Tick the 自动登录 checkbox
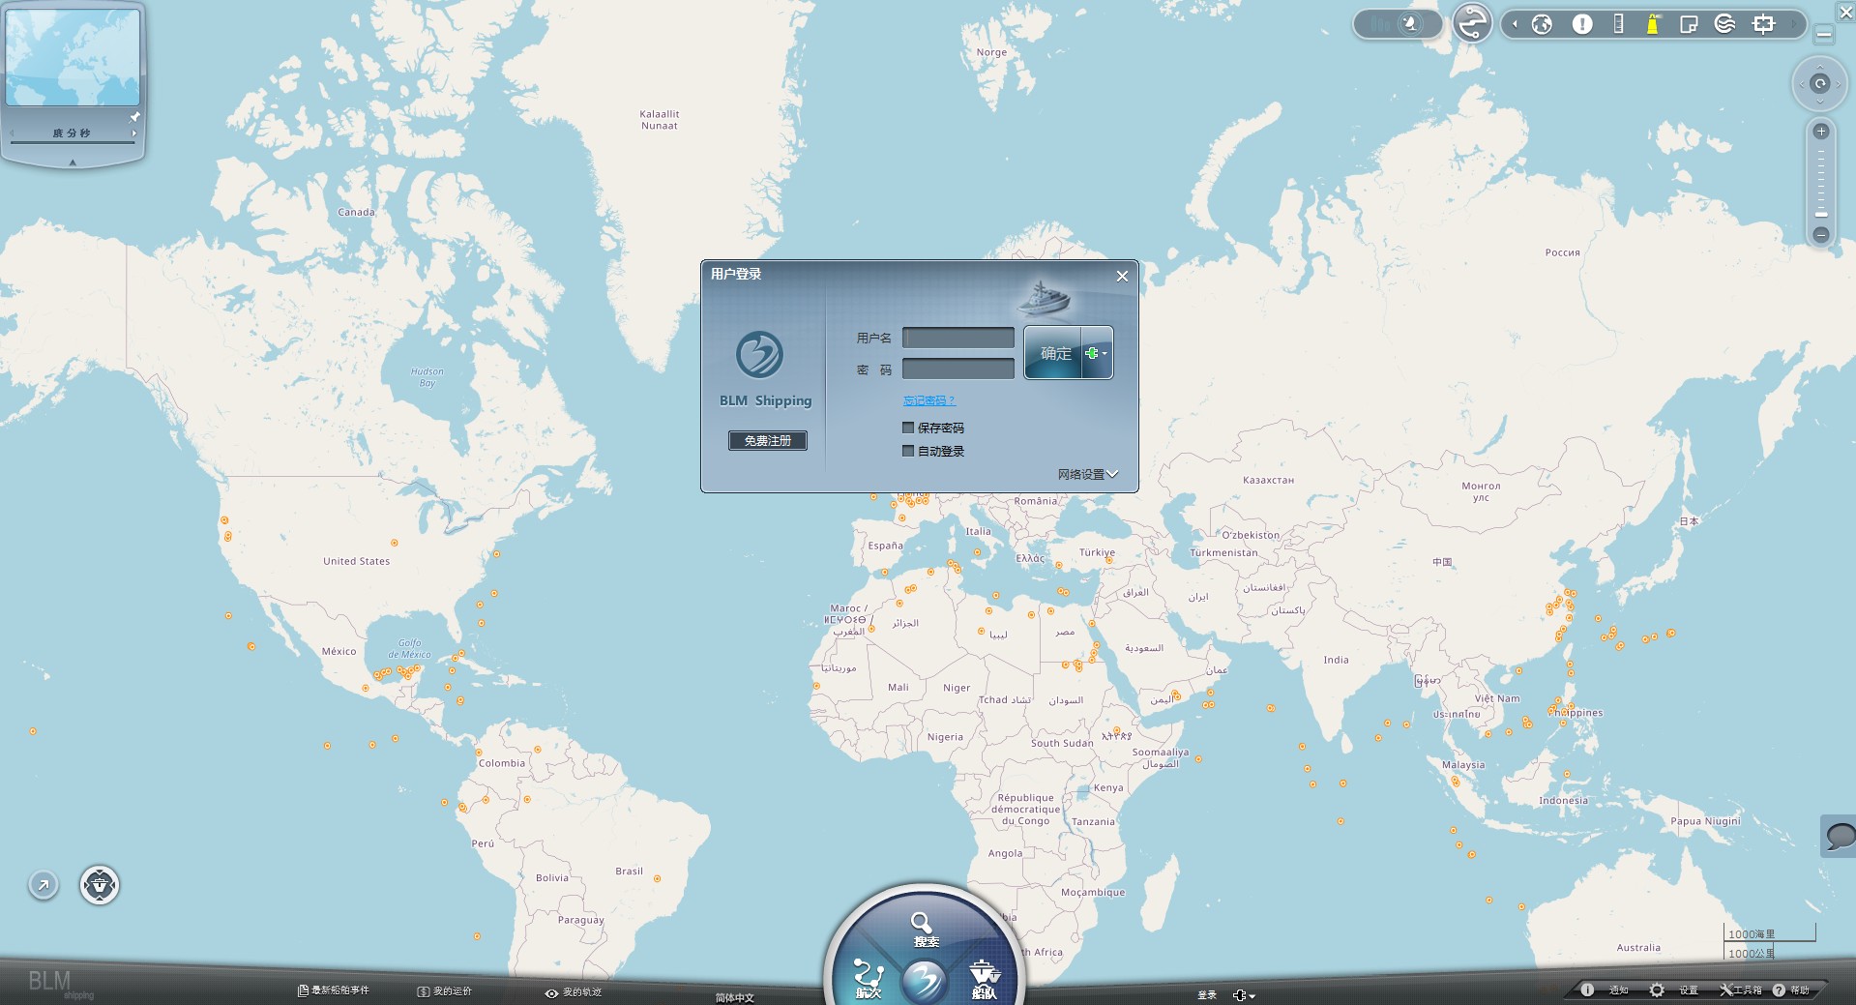The width and height of the screenshot is (1856, 1005). [x=908, y=451]
